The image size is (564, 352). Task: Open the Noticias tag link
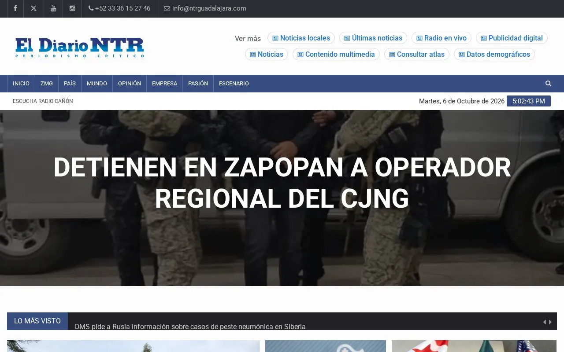(267, 54)
